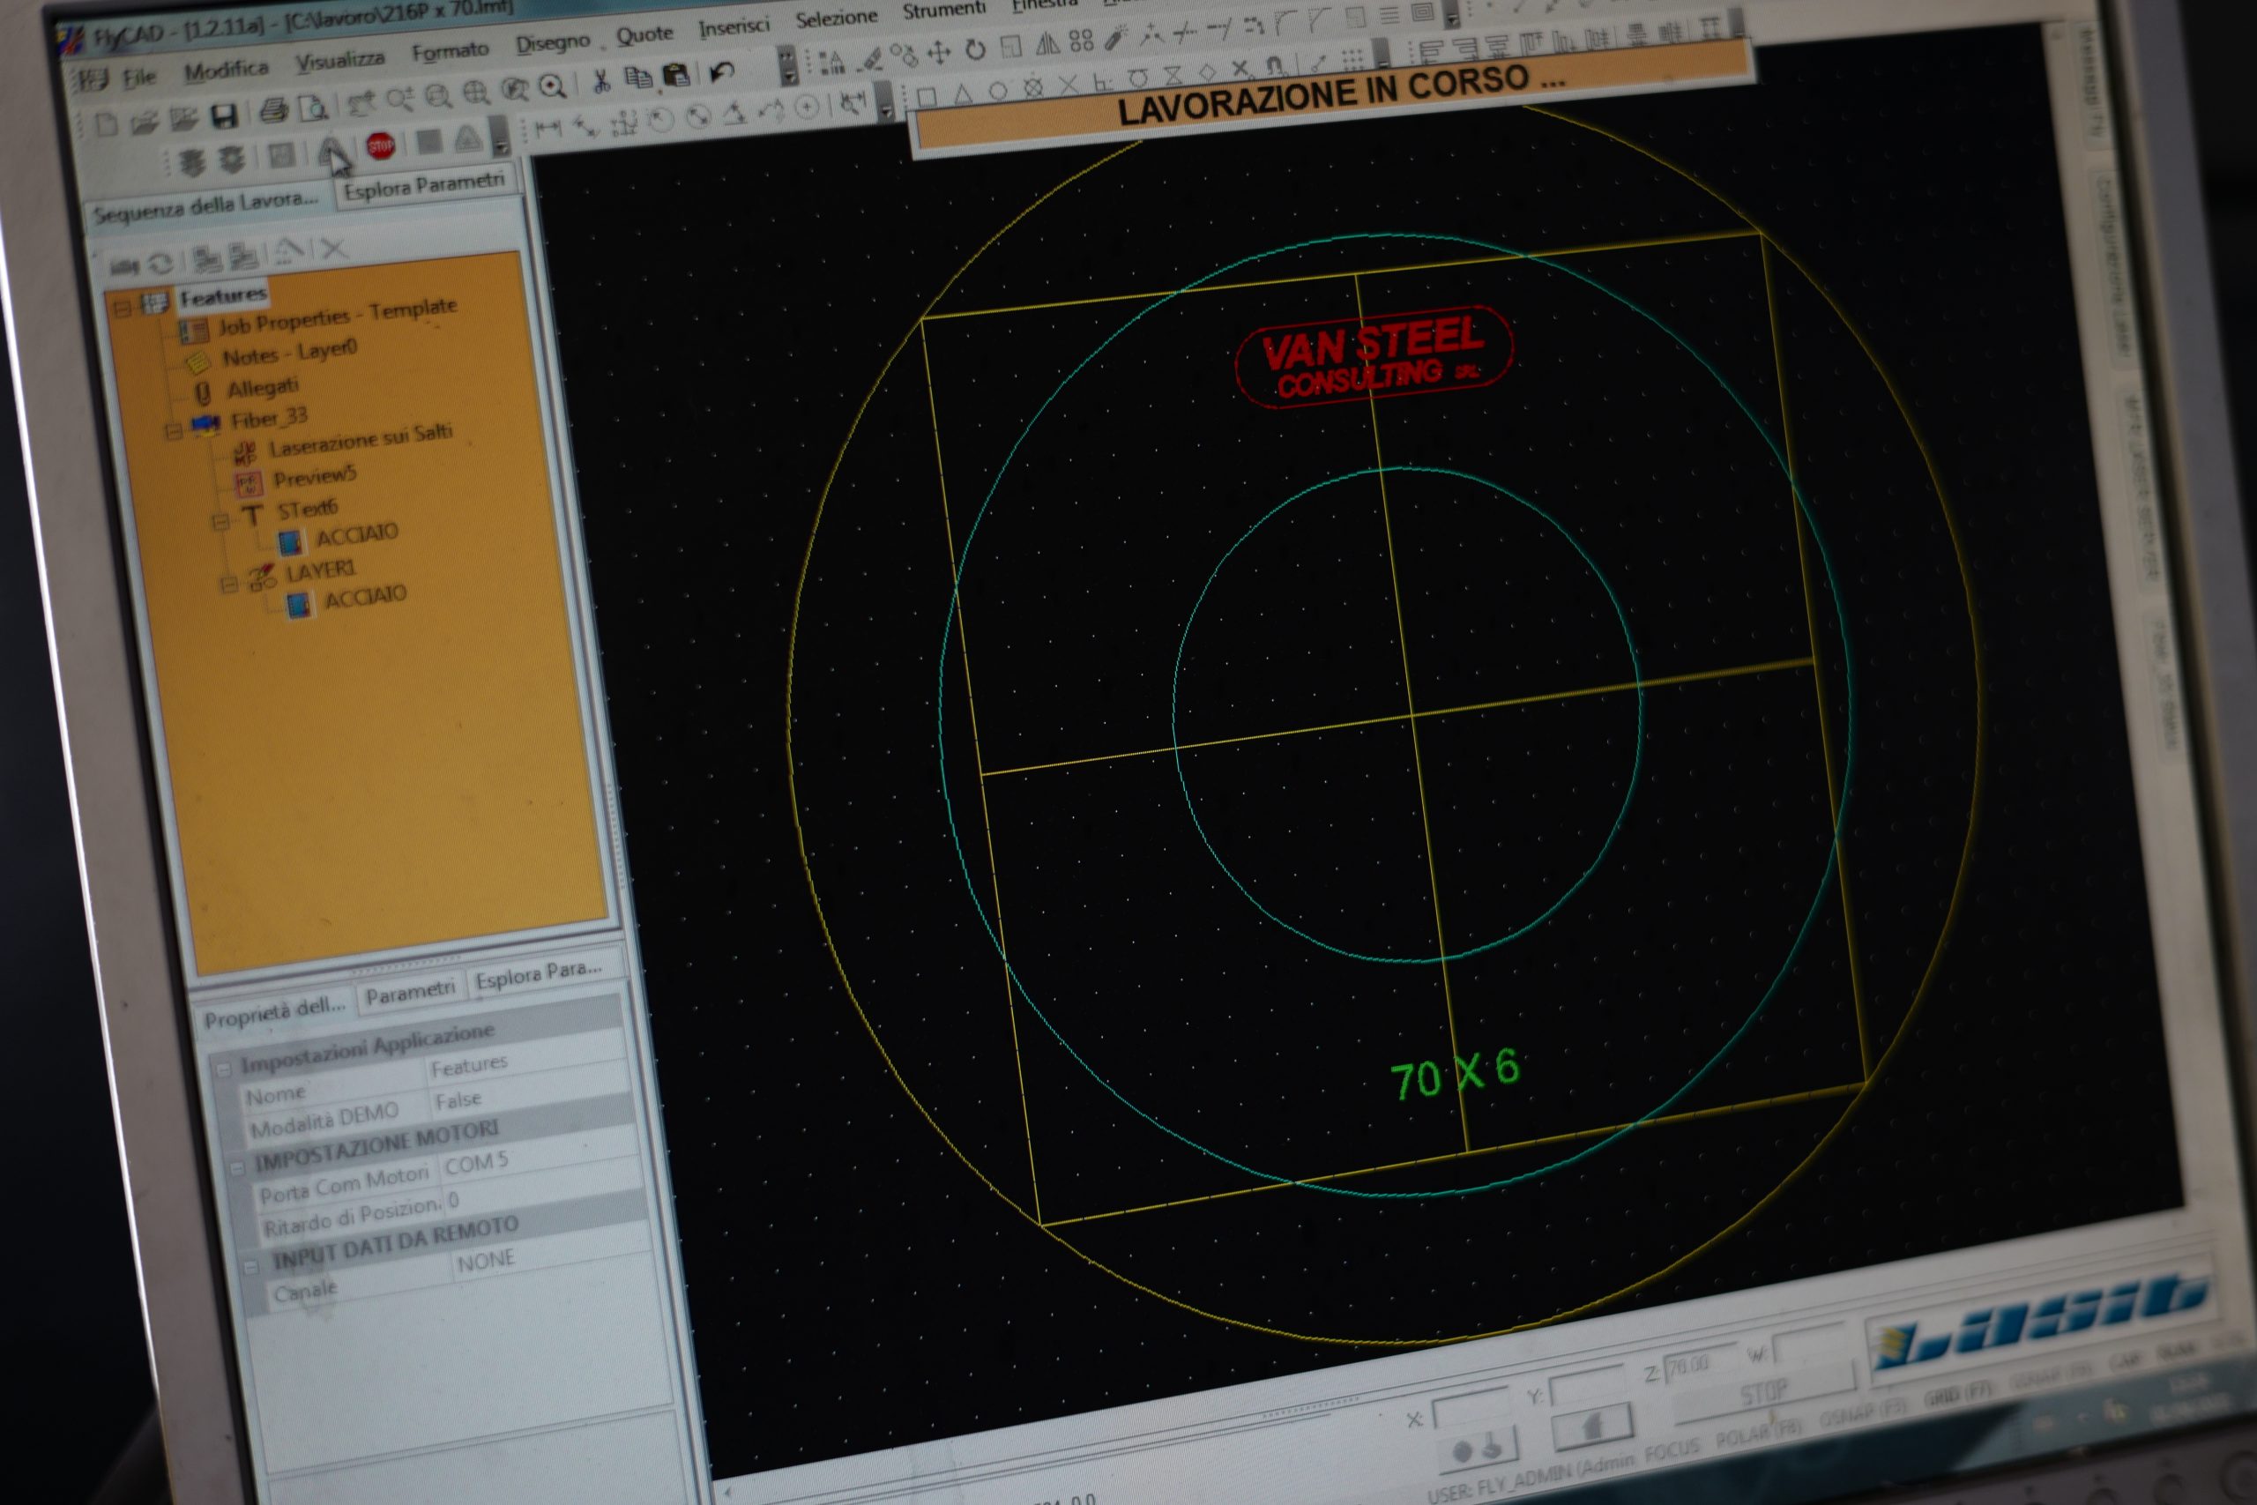Select the Move tool four-arrow icon

pos(938,52)
